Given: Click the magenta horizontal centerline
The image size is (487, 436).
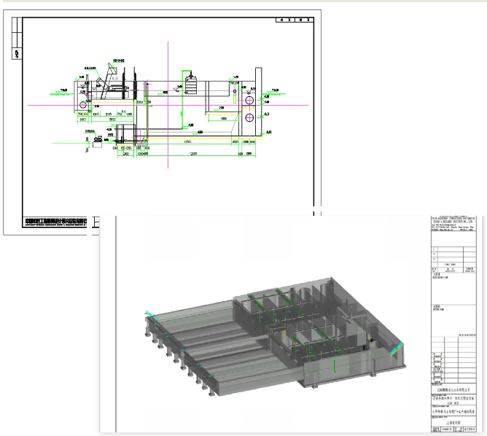Looking at the screenshot, I should coord(44,106).
